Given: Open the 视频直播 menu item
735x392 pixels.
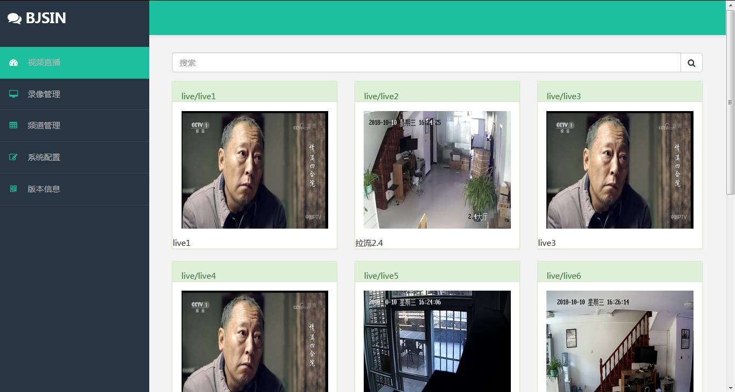Looking at the screenshot, I should click(x=74, y=63).
